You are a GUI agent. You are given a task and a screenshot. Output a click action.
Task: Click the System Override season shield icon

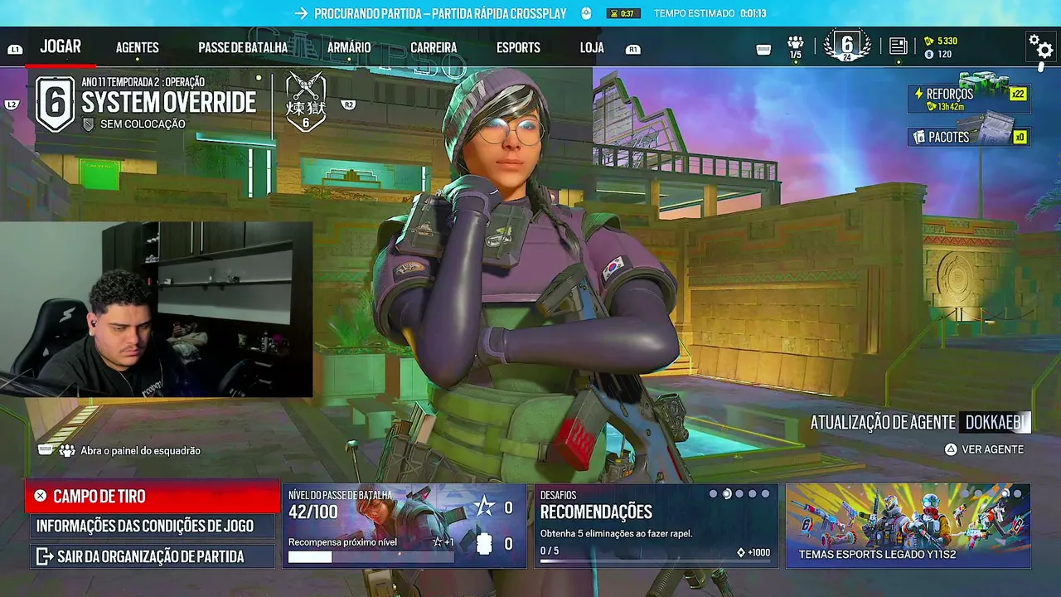(56, 104)
